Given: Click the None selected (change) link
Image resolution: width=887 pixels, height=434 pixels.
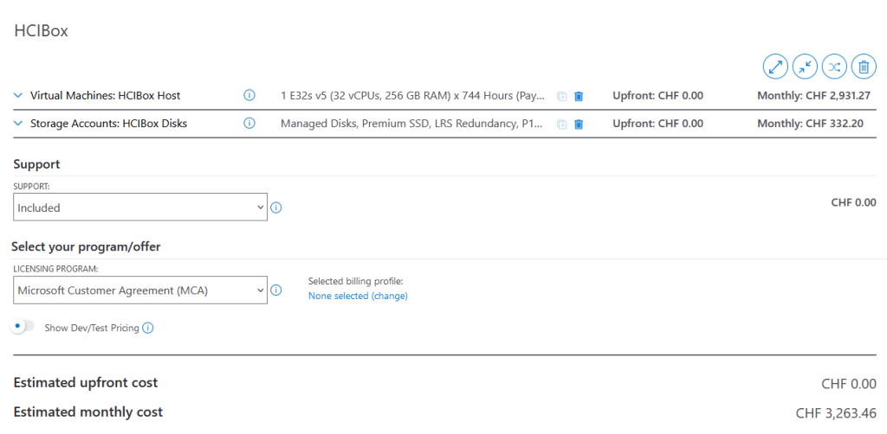Looking at the screenshot, I should (358, 296).
